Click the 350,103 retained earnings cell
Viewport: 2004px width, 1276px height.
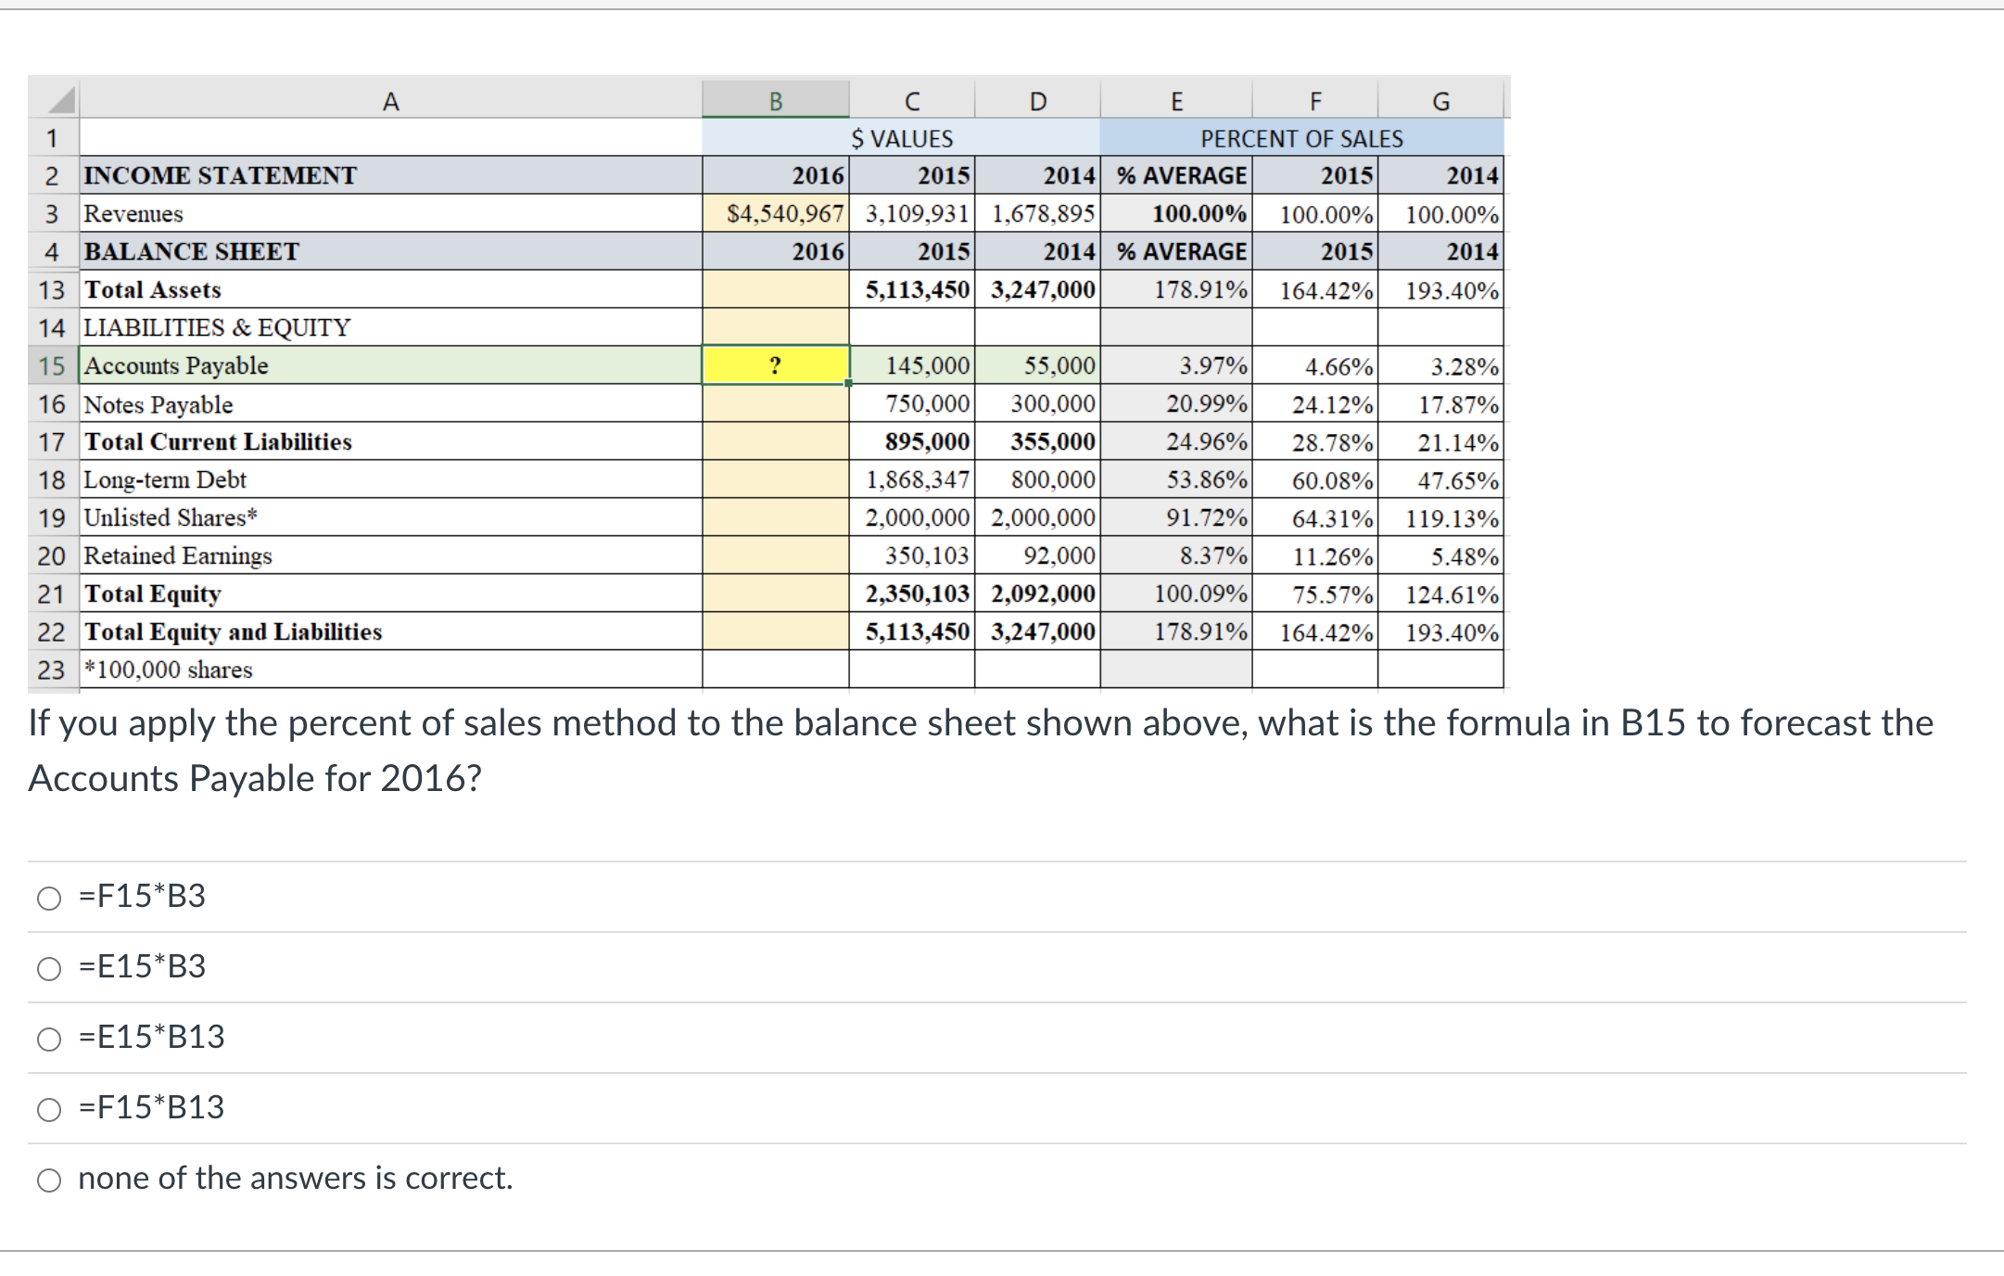912,555
